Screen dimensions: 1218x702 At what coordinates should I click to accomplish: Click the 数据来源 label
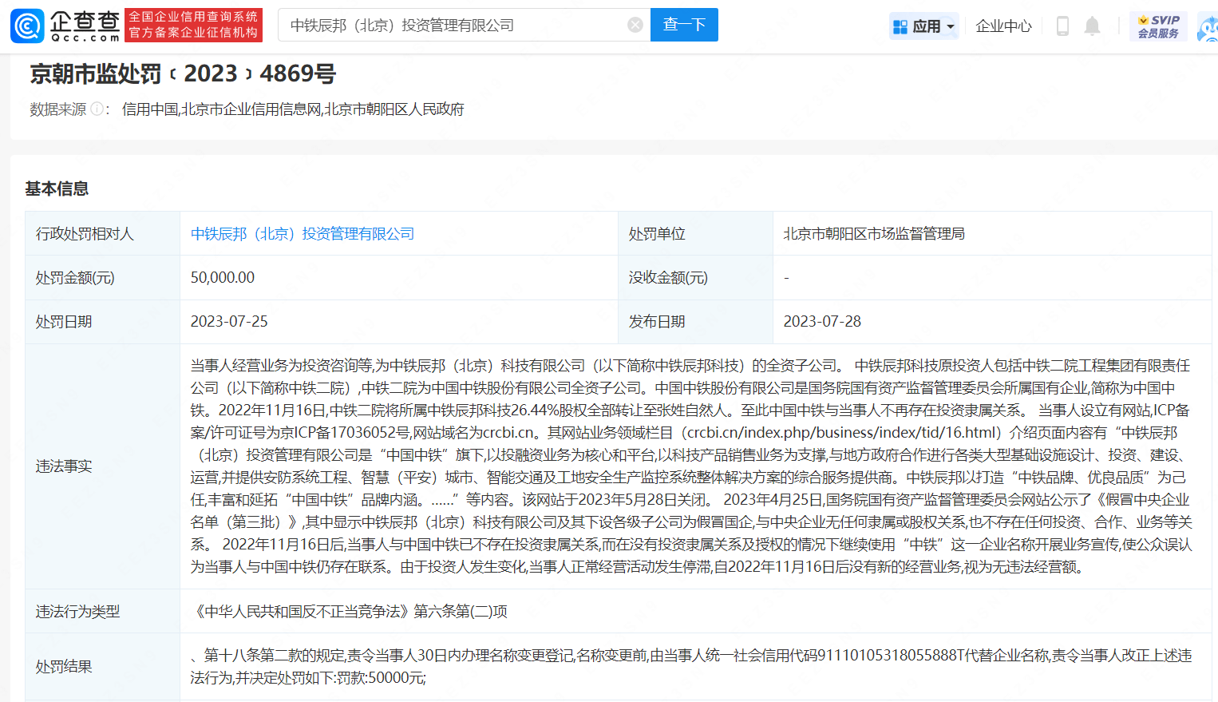coord(58,109)
